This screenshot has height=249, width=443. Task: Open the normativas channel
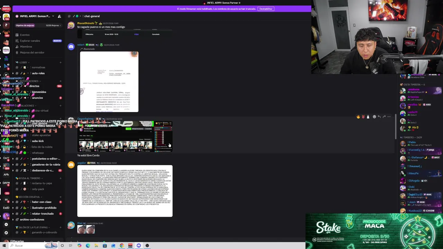38,67
